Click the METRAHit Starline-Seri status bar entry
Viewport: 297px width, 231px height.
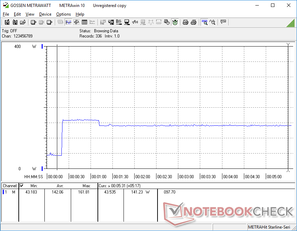pos(269,227)
